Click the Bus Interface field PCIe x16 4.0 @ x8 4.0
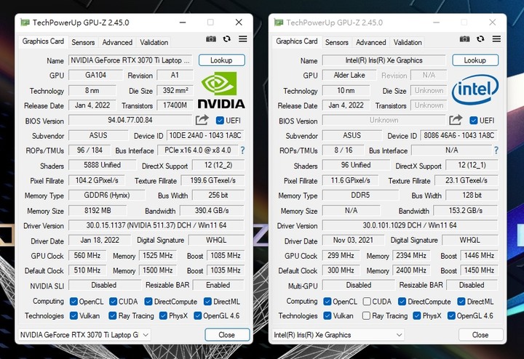524x359 pixels. [x=197, y=150]
